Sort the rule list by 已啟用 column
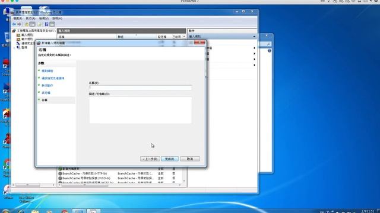The height and width of the screenshot is (213, 380). (177, 37)
